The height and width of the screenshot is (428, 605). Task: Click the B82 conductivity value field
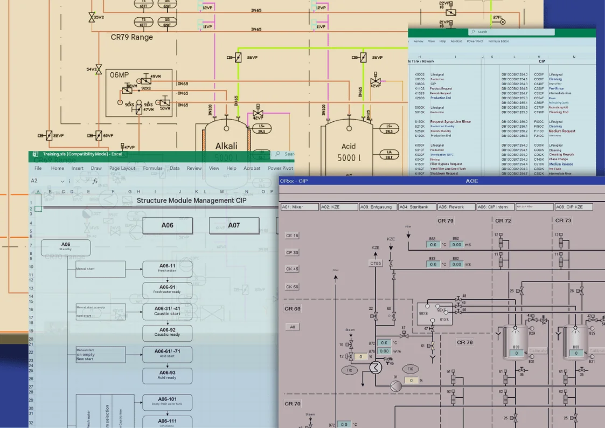(457, 264)
